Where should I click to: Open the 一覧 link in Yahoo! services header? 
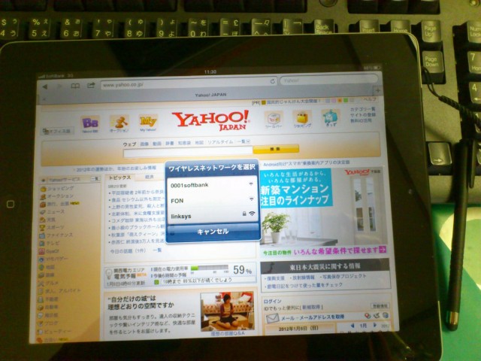[x=95, y=178]
